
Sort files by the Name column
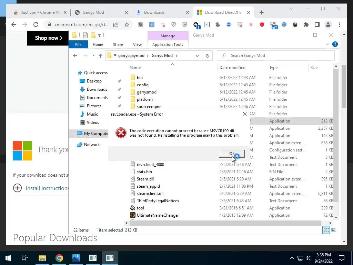[x=135, y=67]
